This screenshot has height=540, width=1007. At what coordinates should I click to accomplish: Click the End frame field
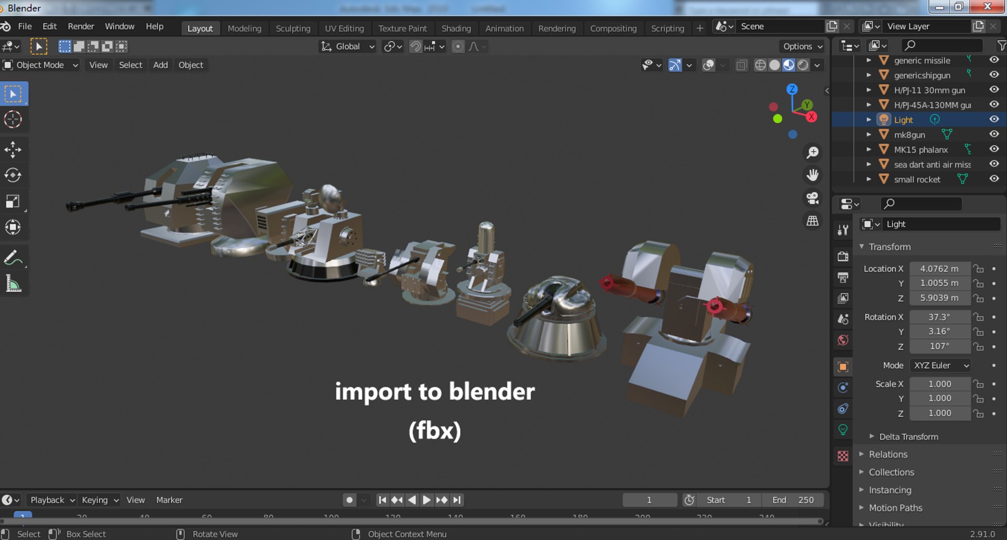[792, 500]
